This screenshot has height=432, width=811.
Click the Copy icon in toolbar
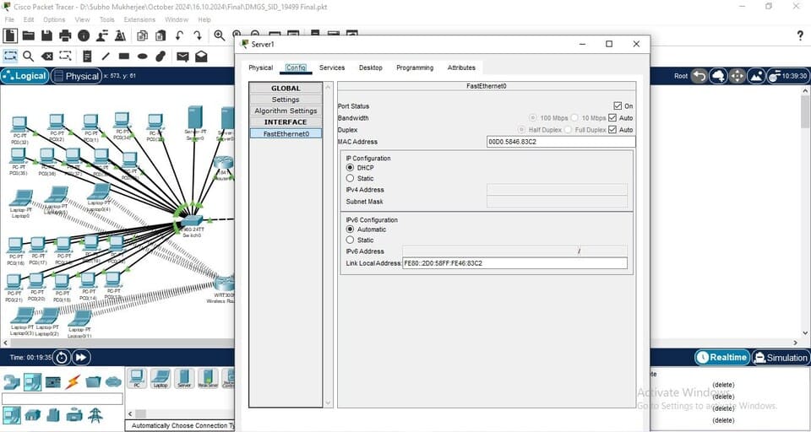tap(142, 35)
